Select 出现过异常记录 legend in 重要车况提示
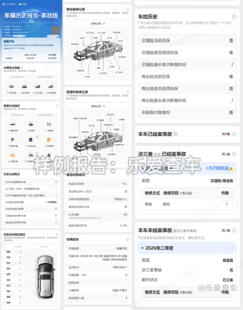This screenshot has width=243, height=310. (45, 115)
